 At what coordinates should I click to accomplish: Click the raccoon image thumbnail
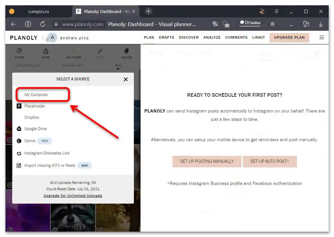pos(73,218)
